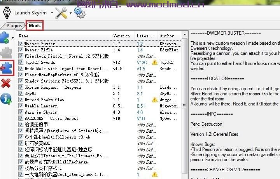This screenshot has height=179, width=280.
Task: Uncheck the Dwemer Rifle mod
Action: [x=21, y=50]
